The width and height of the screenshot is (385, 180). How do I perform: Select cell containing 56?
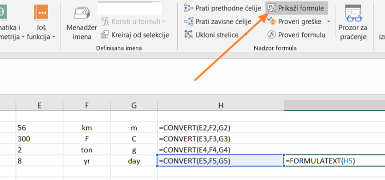point(39,127)
